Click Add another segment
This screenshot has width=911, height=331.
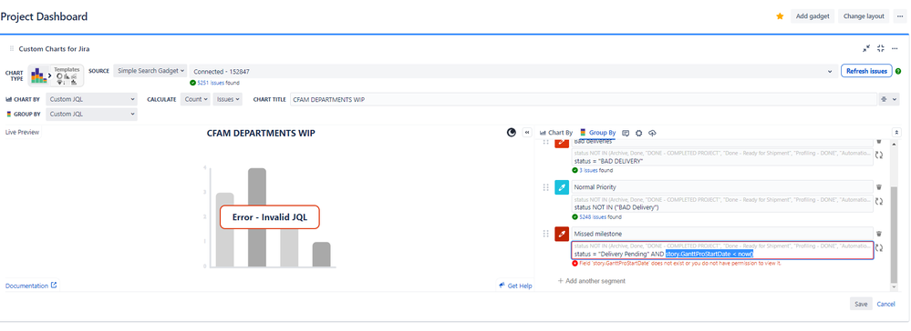pyautogui.click(x=592, y=281)
